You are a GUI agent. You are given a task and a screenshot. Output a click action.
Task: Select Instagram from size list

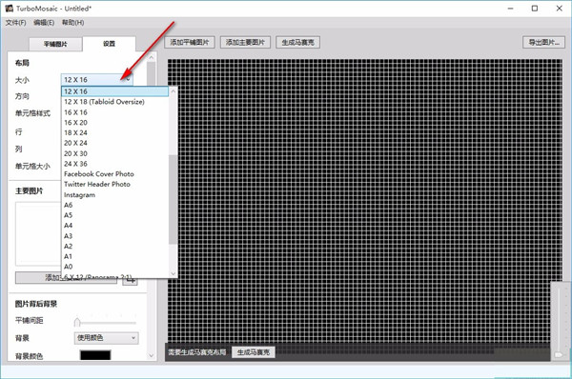pos(79,194)
